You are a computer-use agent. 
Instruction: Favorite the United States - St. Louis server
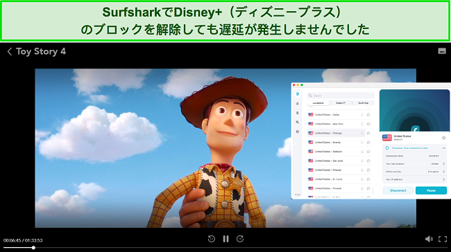click(368, 179)
